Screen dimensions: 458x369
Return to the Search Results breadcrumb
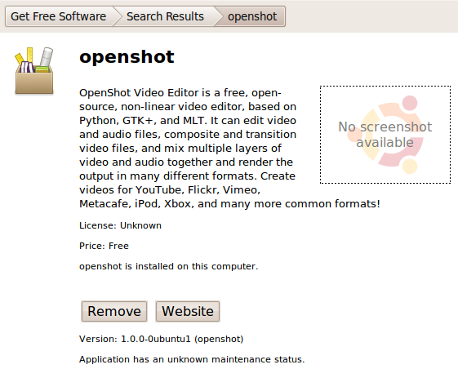(165, 16)
